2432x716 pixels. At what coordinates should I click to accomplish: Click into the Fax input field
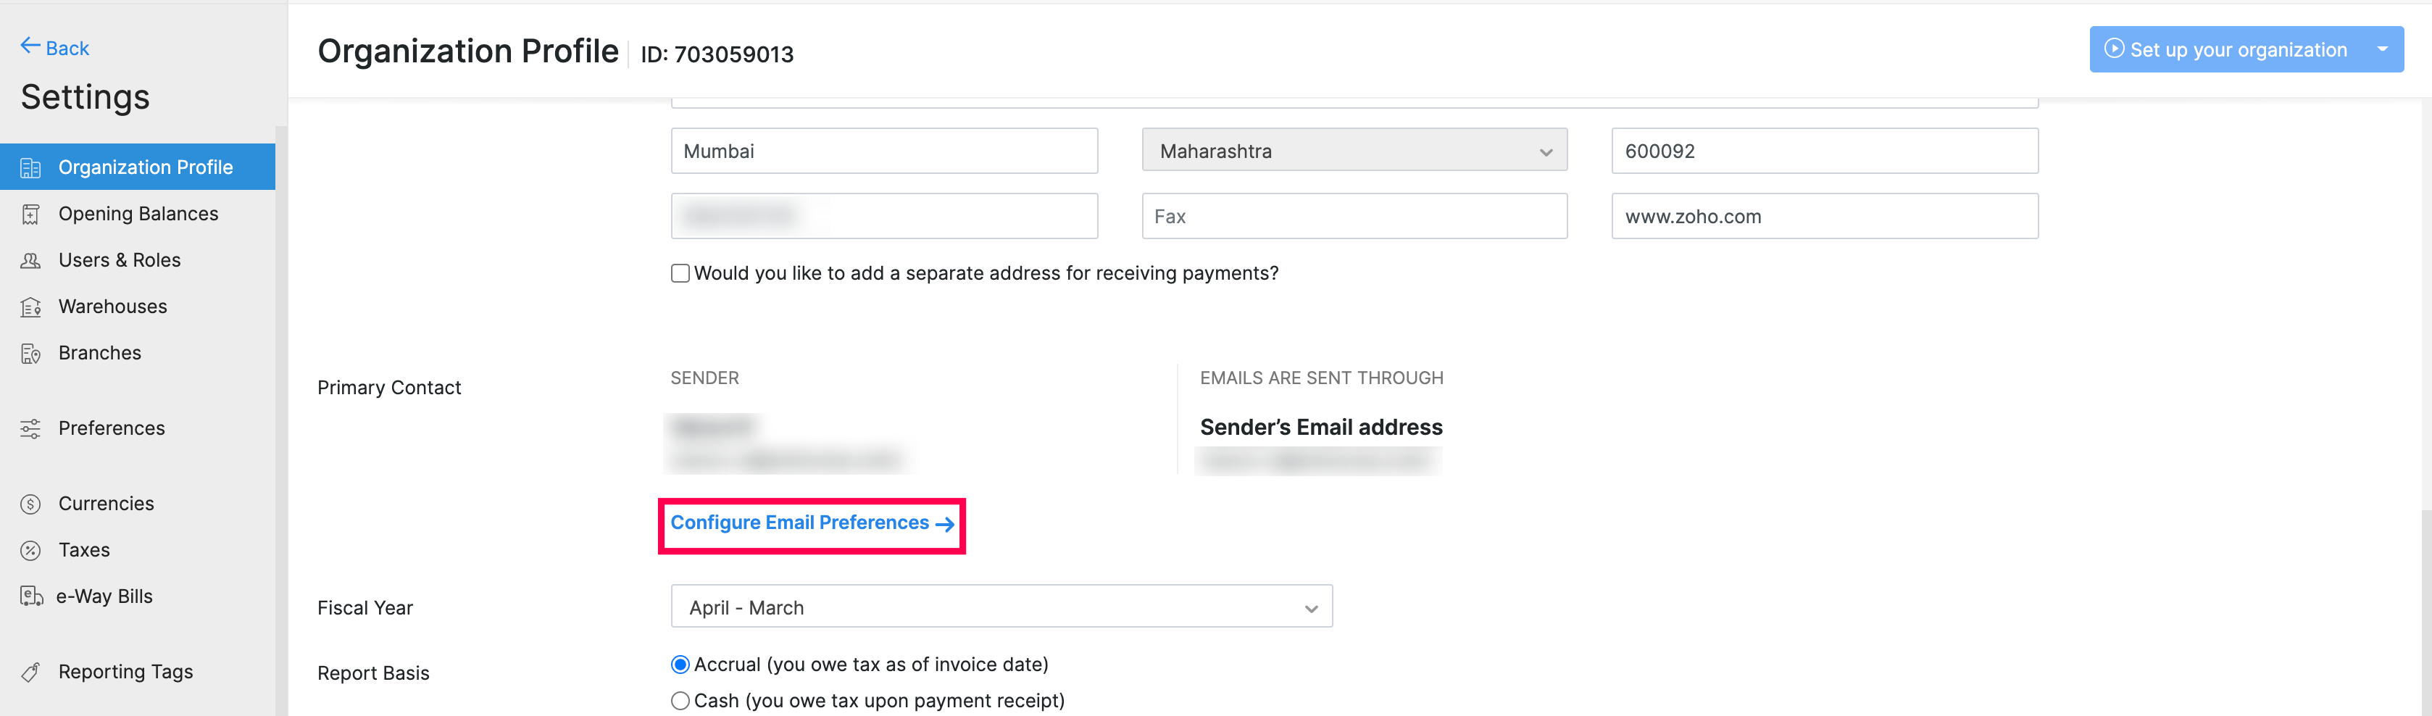(1354, 216)
